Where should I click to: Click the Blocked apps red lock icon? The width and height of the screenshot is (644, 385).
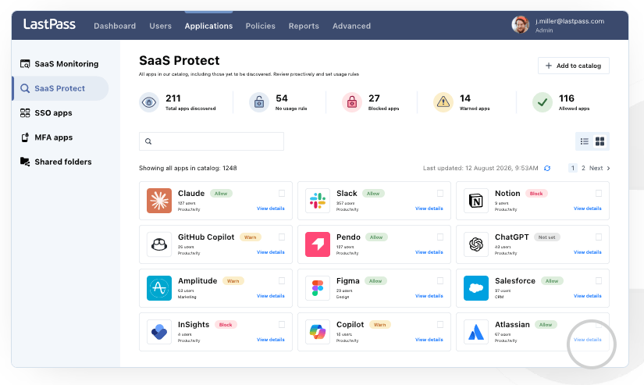point(352,102)
